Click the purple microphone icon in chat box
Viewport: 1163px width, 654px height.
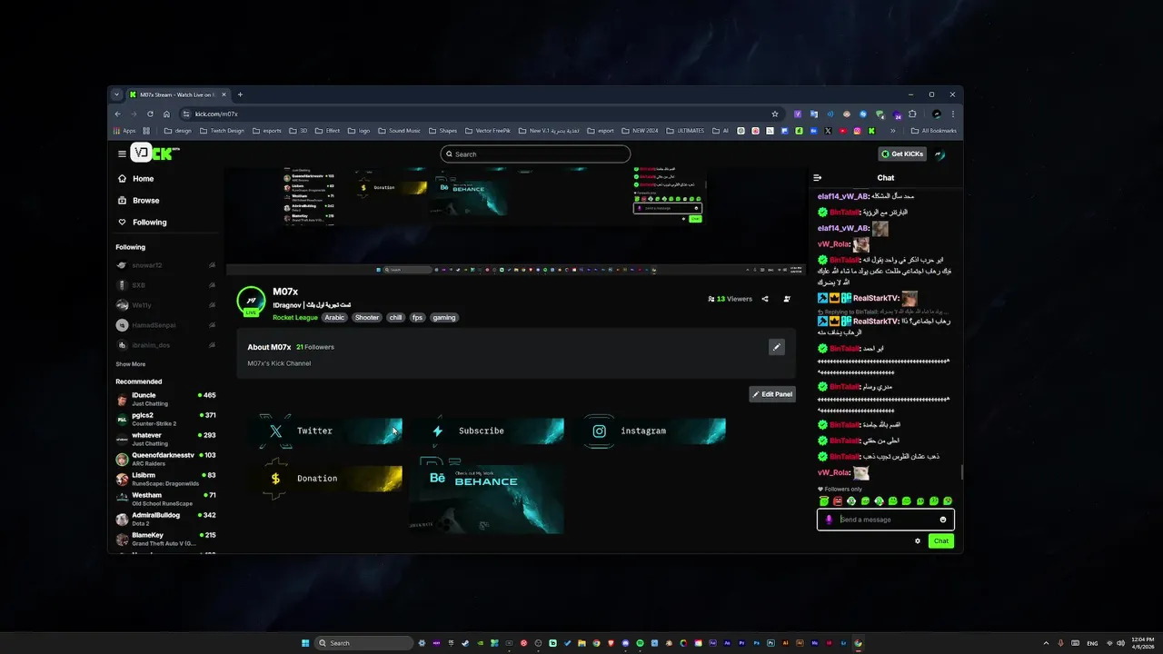828,520
